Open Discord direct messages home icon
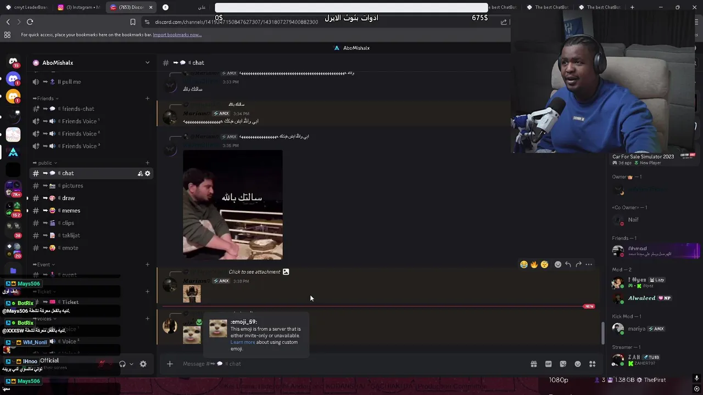 [13, 61]
